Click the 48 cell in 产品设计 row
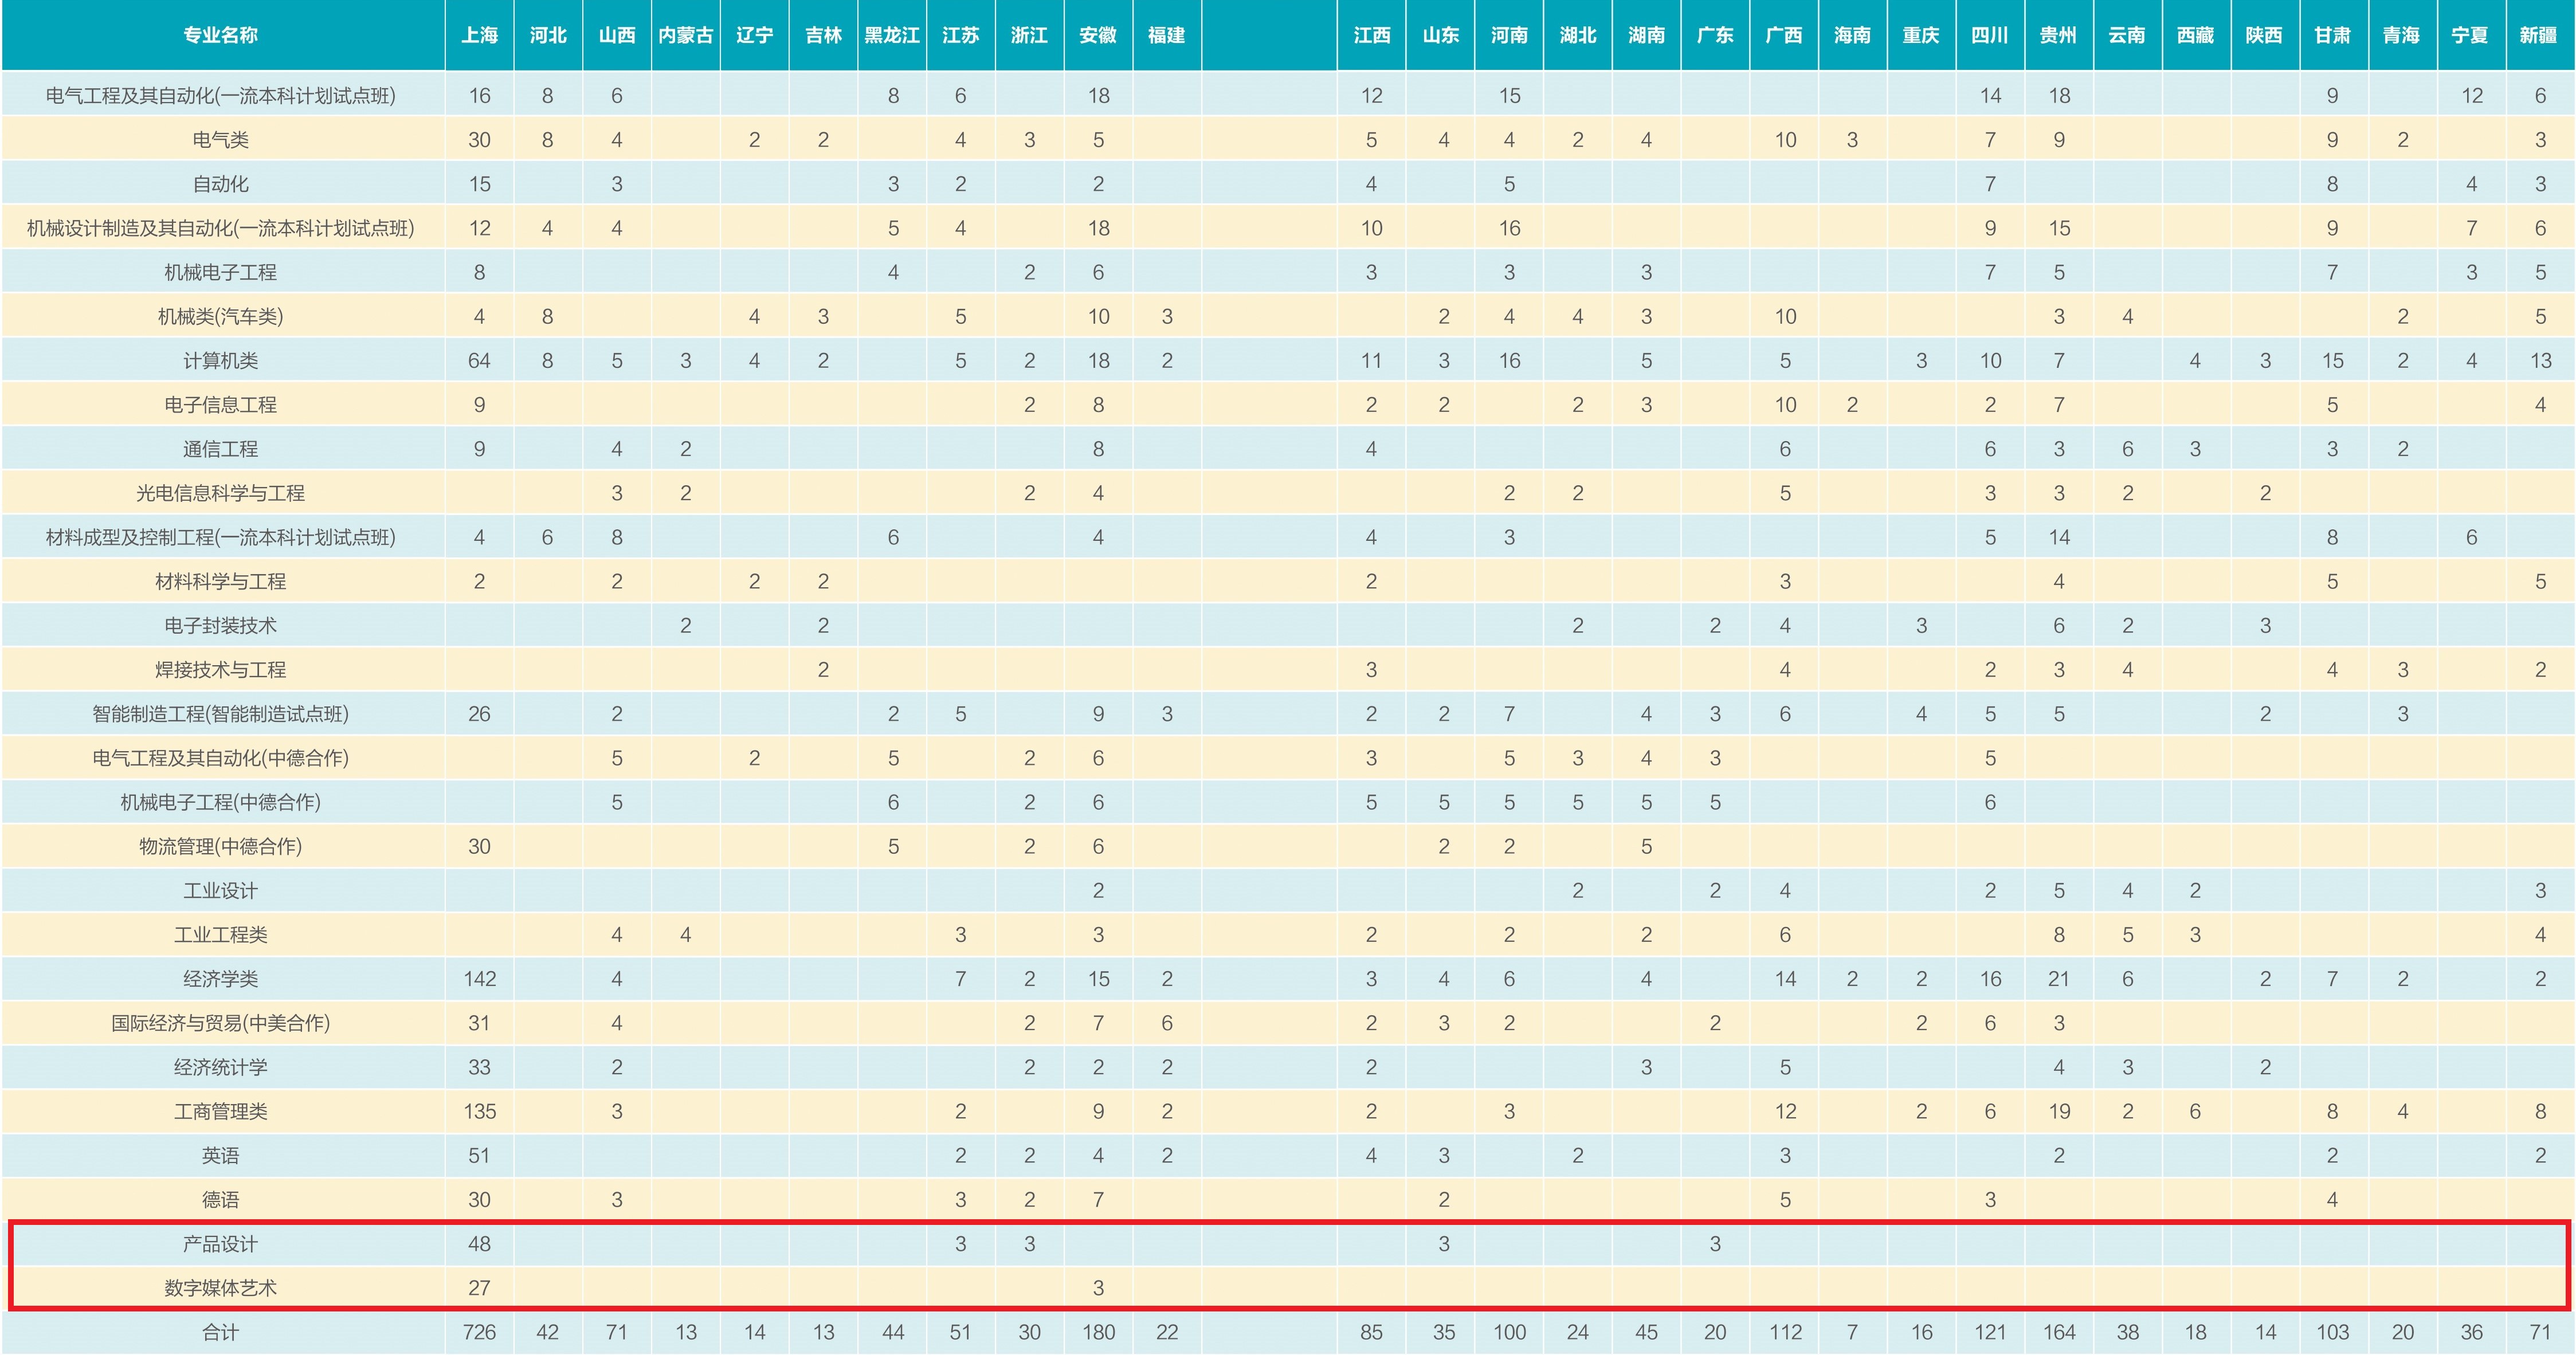This screenshot has height=1355, width=2576. coord(479,1244)
